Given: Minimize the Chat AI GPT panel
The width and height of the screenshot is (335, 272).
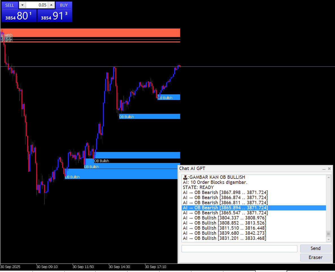Looking at the screenshot, I should click(324, 169).
